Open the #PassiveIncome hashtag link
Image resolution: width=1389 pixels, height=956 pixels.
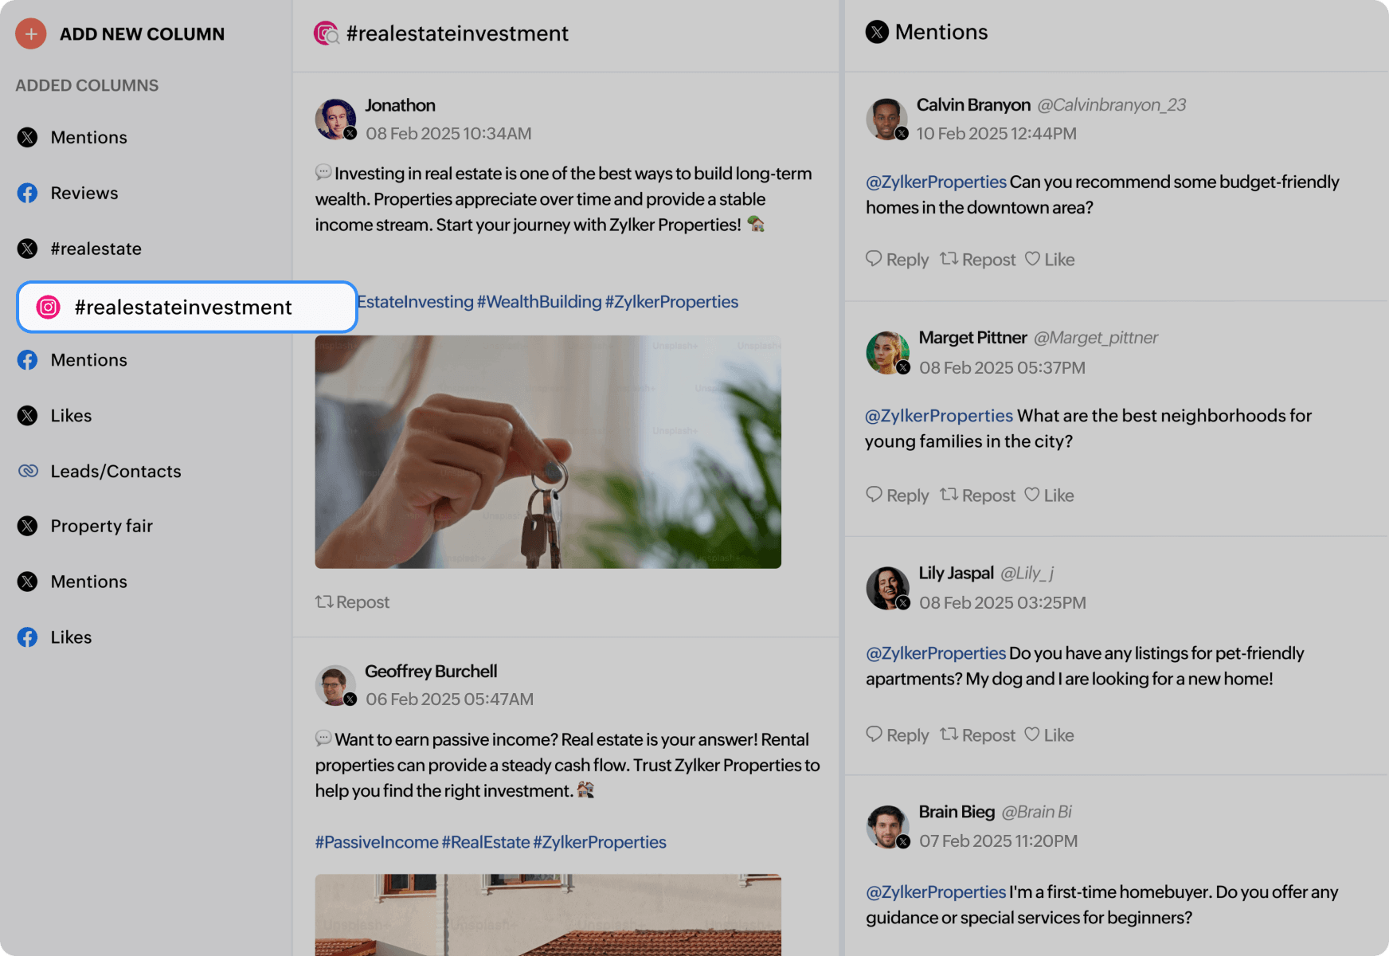click(377, 842)
